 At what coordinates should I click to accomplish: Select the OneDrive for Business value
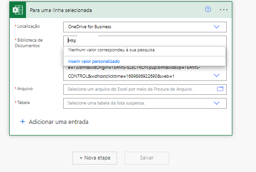[90, 27]
